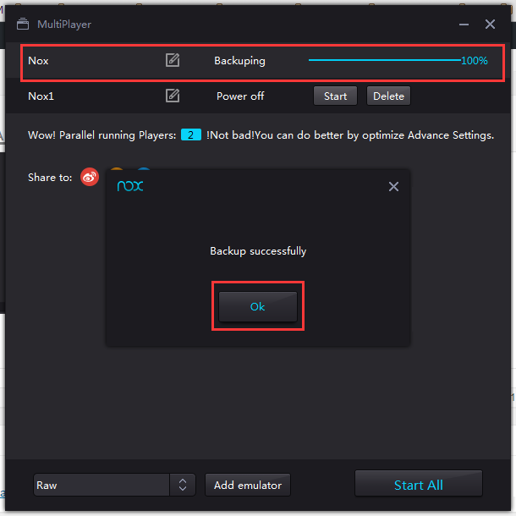This screenshot has height=516, width=516.
Task: Click the nox logo in dialog
Action: pos(130,186)
